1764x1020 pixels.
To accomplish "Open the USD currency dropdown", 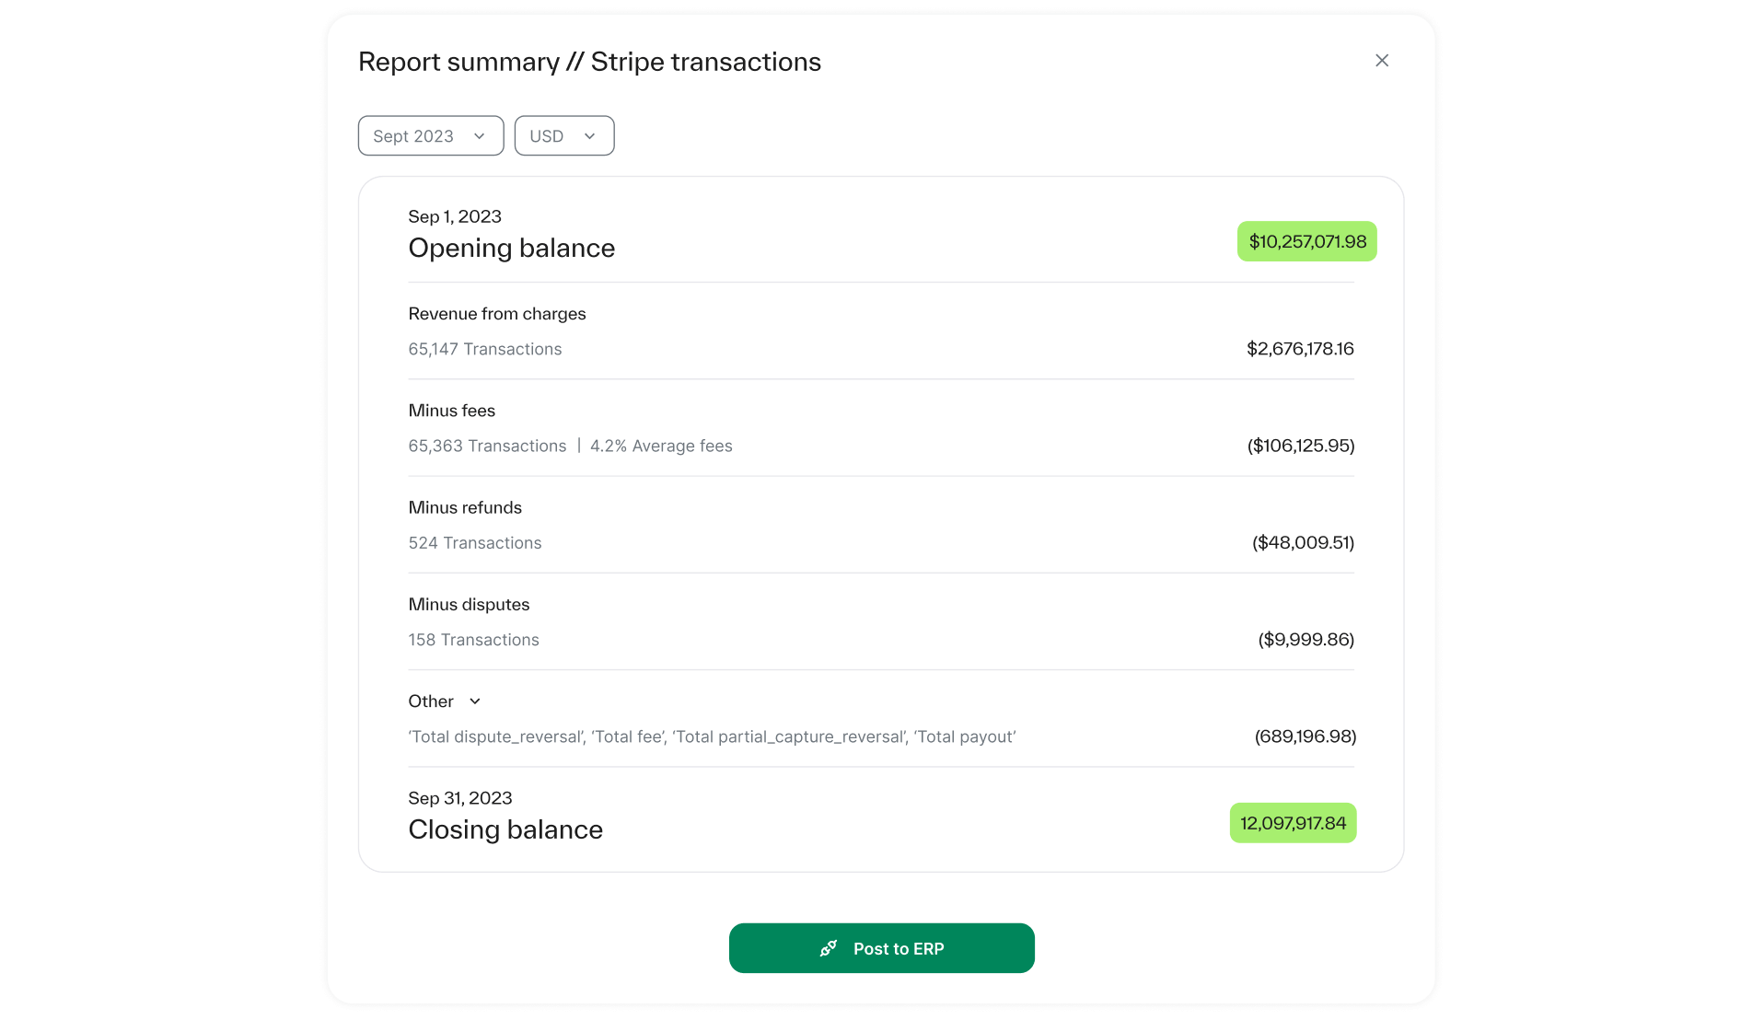I will tap(563, 136).
